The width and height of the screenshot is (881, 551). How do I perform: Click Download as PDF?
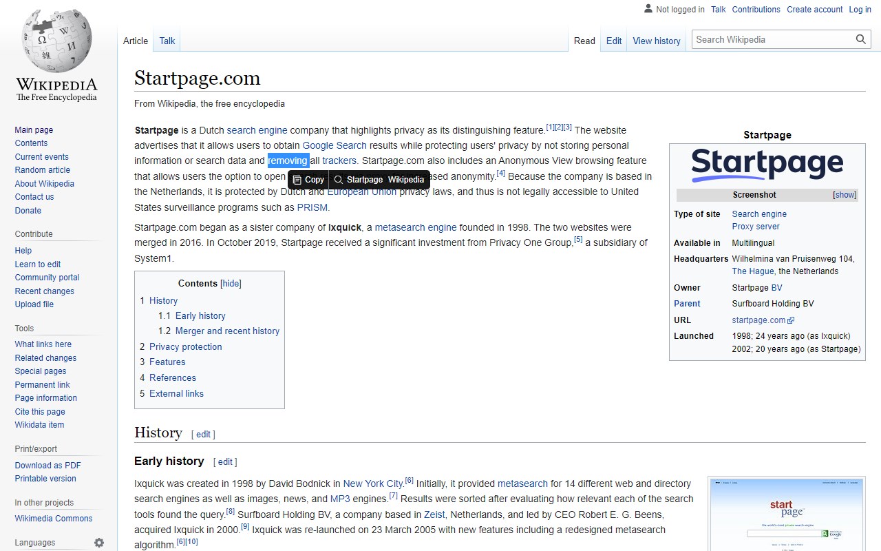[48, 466]
